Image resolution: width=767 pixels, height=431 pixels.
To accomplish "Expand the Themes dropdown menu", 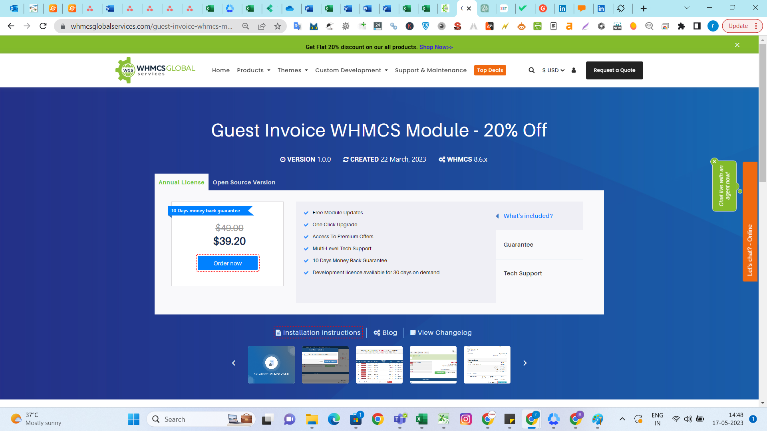I will (293, 70).
